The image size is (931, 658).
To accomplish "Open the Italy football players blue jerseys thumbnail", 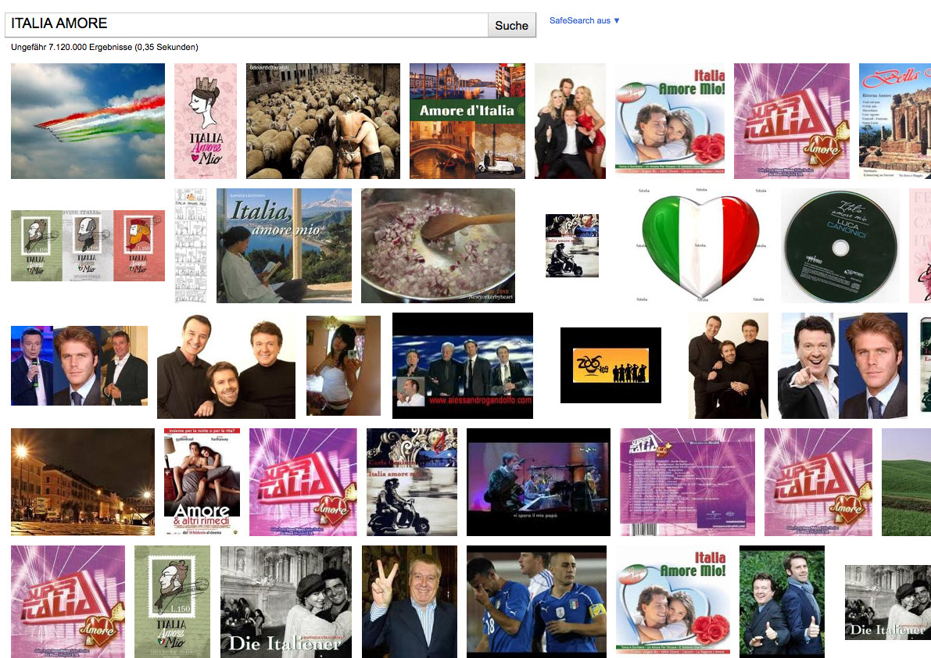I will 537,602.
